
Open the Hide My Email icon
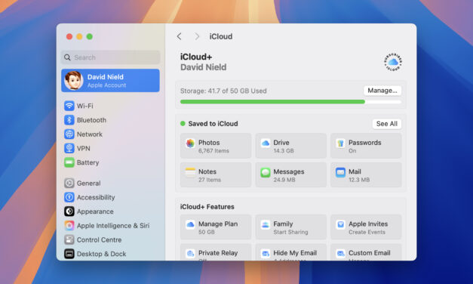pyautogui.click(x=265, y=254)
